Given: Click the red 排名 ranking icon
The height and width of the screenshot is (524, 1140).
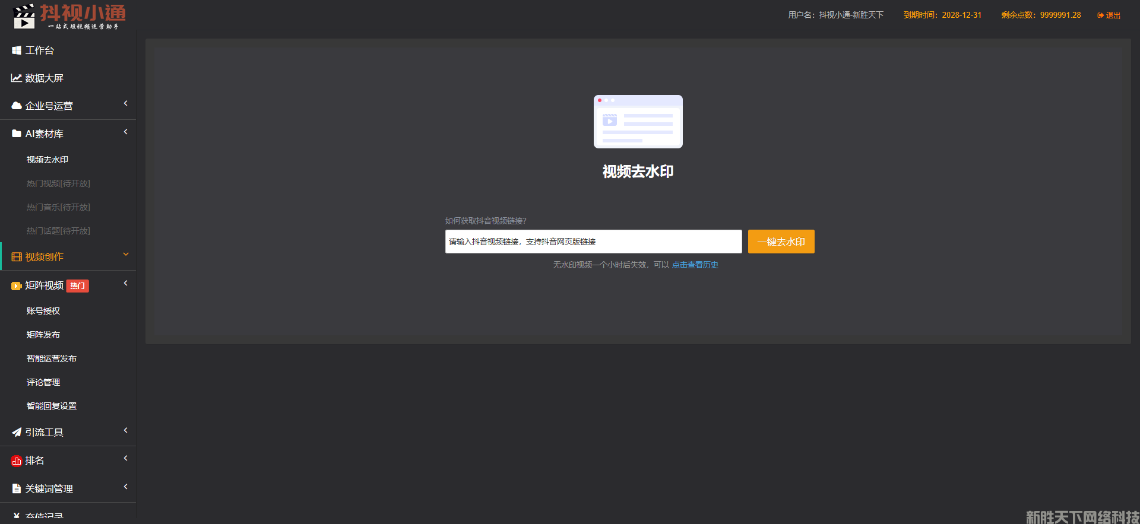Looking at the screenshot, I should click(17, 461).
